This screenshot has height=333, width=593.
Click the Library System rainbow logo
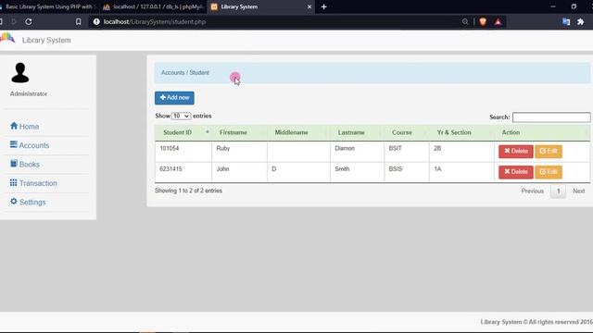7,38
